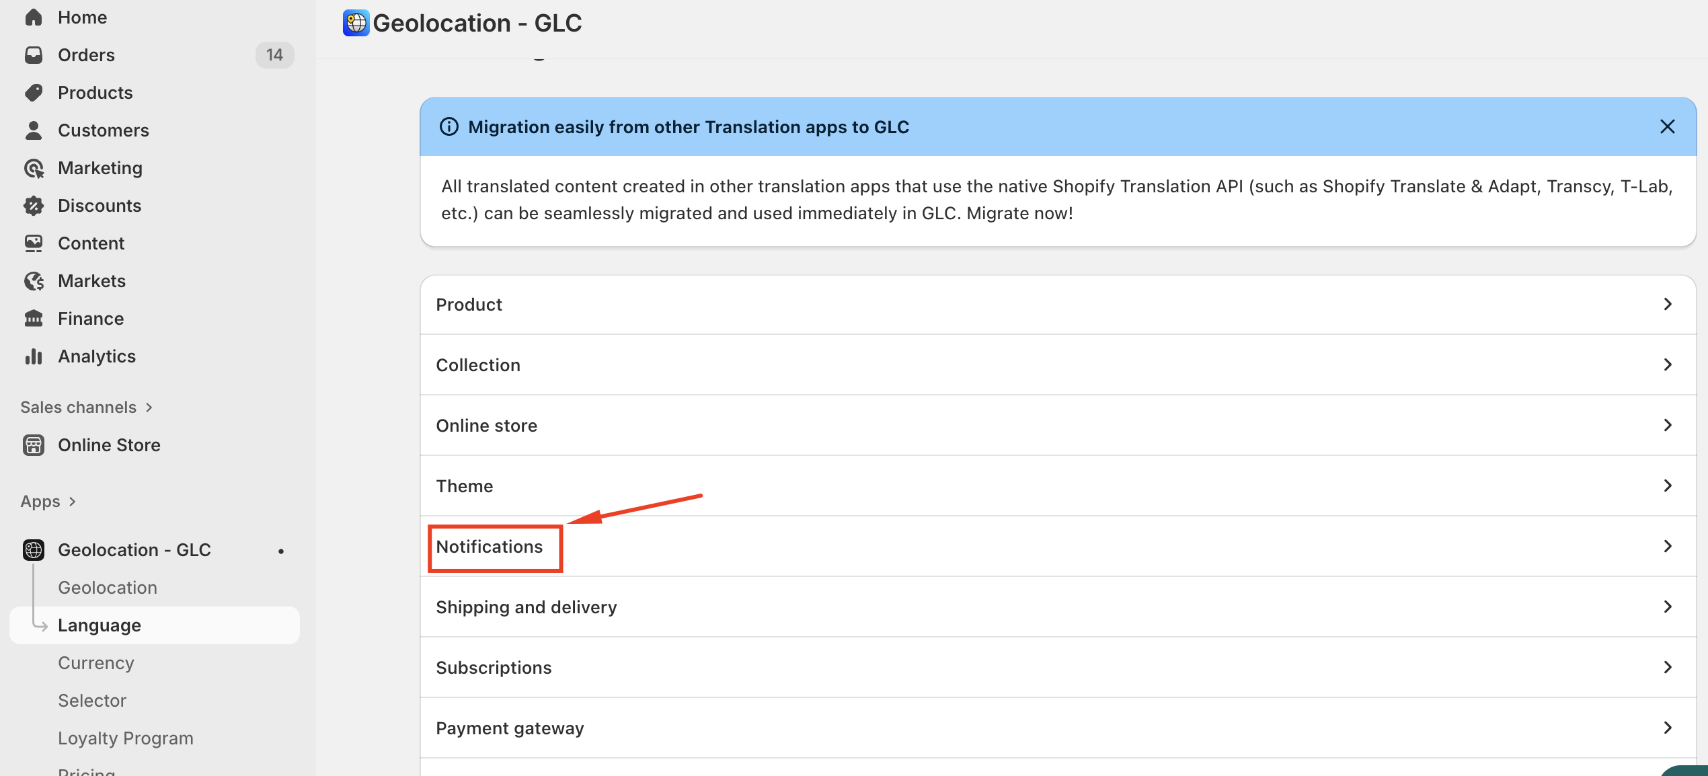Click the Marketing target icon
Image resolution: width=1708 pixels, height=776 pixels.
coord(34,168)
